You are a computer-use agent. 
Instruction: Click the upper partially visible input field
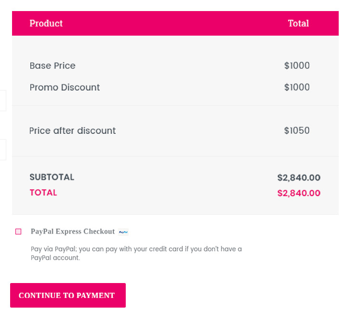(3, 100)
